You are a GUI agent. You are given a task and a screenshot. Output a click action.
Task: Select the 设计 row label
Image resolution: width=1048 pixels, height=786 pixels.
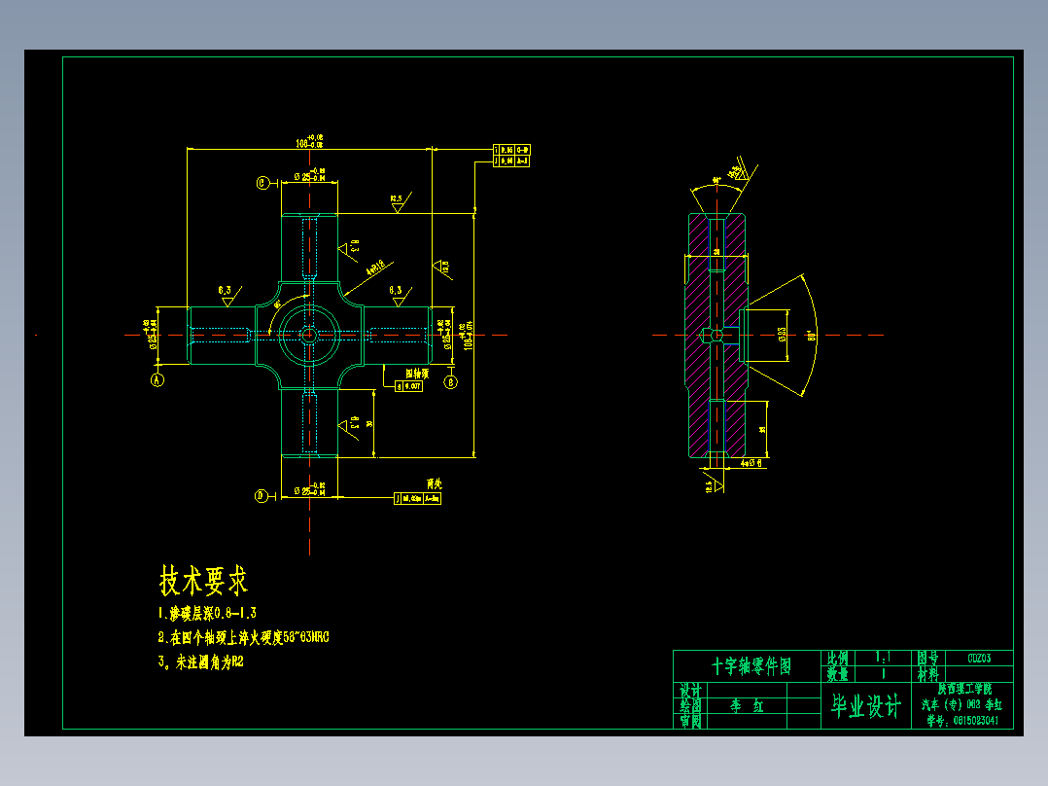pos(690,690)
